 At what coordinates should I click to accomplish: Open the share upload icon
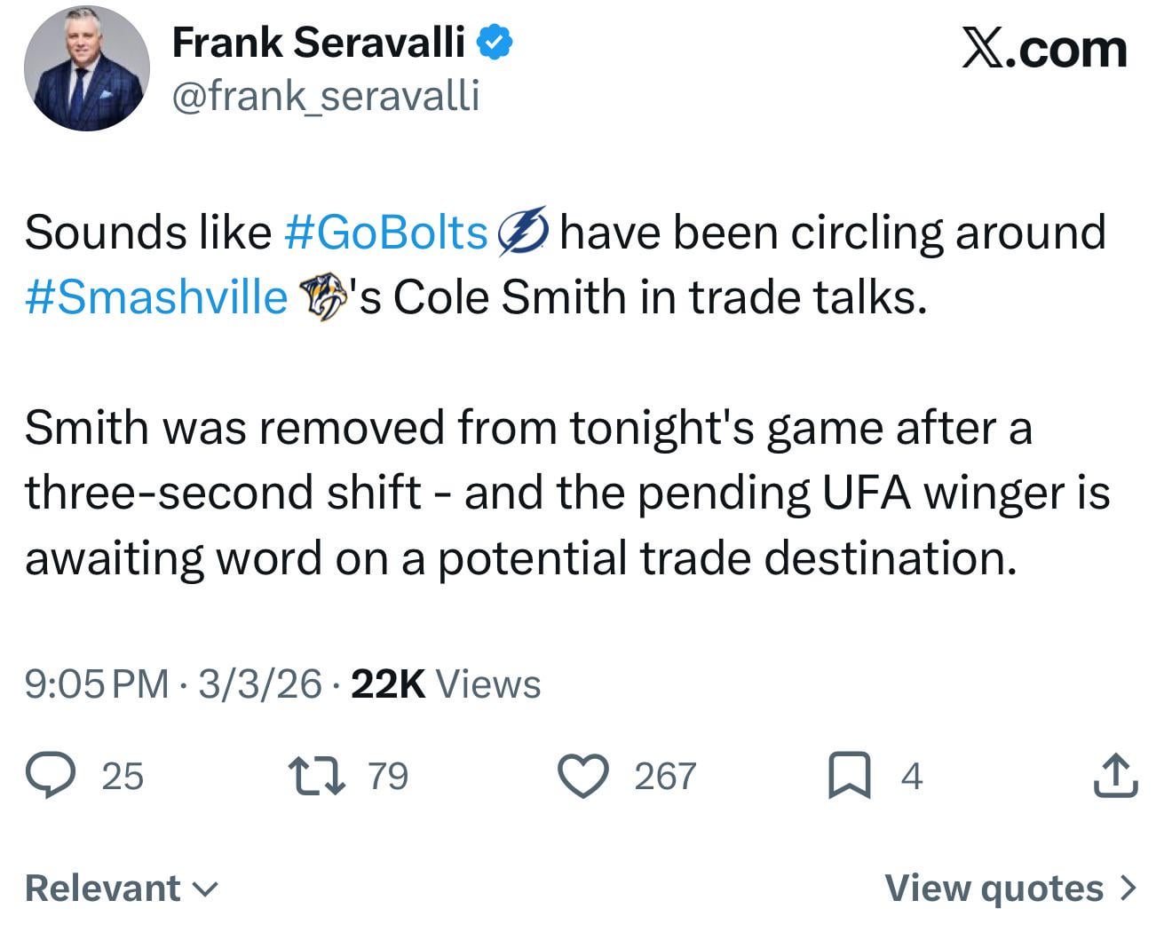pos(1115,775)
